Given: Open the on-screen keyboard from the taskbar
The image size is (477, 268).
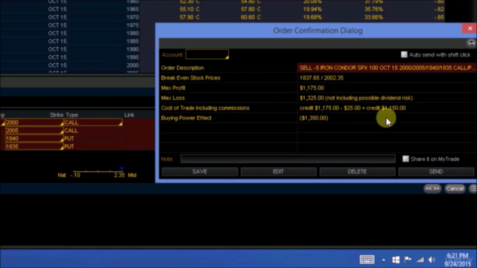Looking at the screenshot, I should tap(367, 260).
